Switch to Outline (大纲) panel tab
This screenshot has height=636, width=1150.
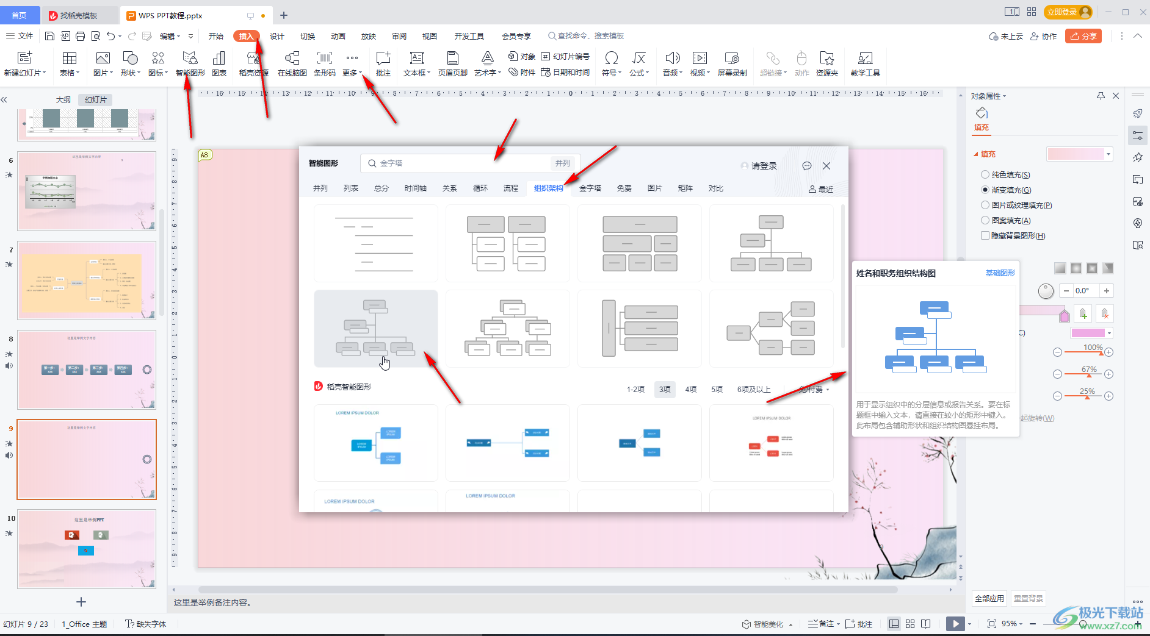[63, 99]
